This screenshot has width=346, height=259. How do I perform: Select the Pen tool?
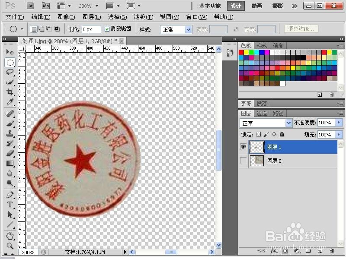(x=10, y=195)
